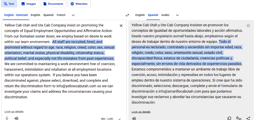Switch to Documents translation mode

(x=53, y=4)
